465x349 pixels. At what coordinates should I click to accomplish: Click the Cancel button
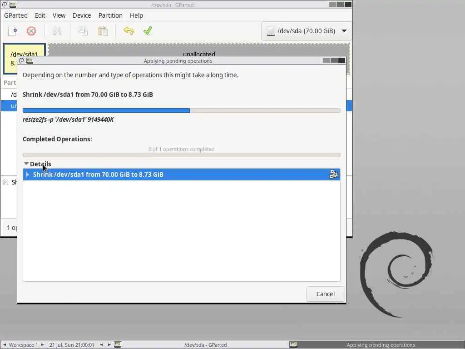(325, 294)
